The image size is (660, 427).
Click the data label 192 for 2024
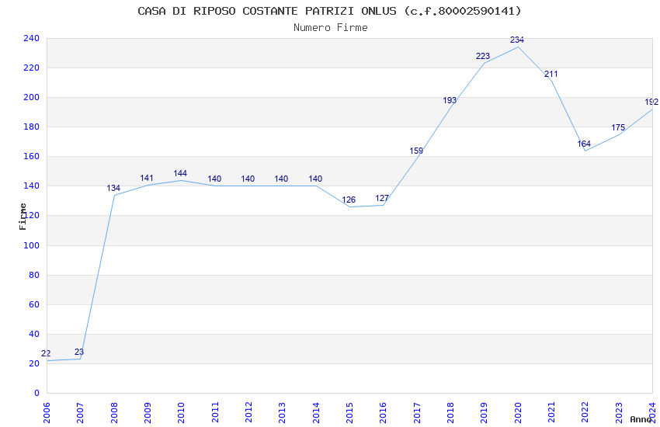pos(651,102)
